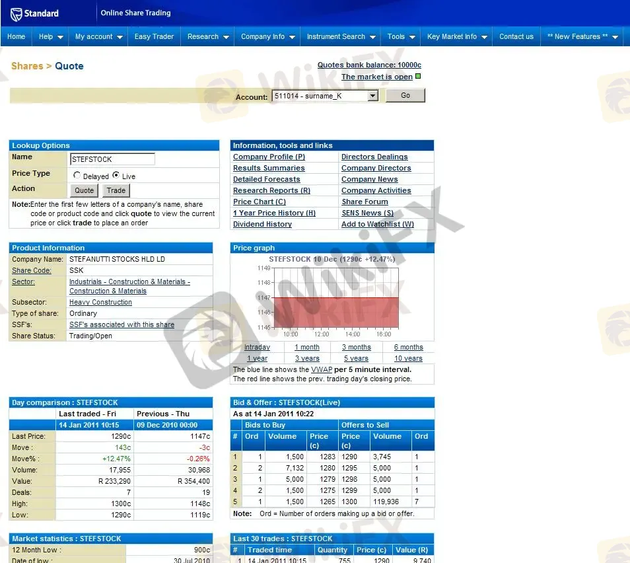Screen dimensions: 630x563
Task: Open Company Profile (P) link
Action: [x=269, y=157]
